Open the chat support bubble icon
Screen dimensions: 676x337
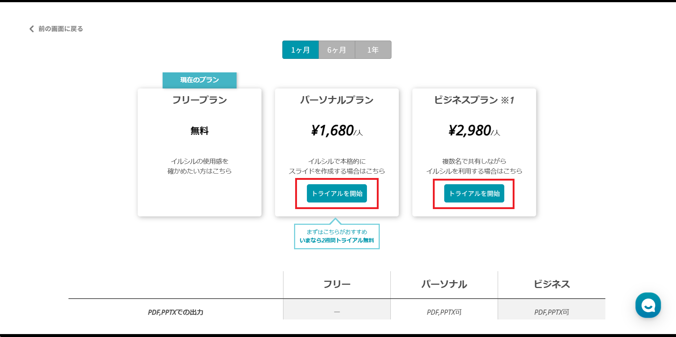coord(648,305)
